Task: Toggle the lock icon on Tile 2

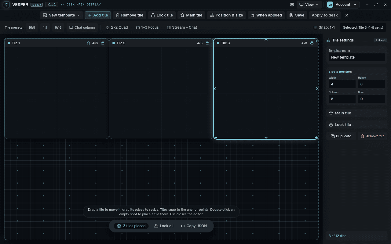Action: (x=207, y=43)
